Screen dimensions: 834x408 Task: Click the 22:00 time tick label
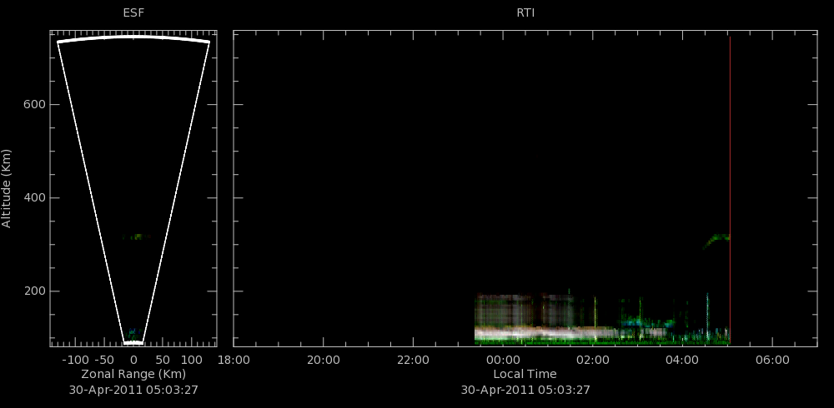414,361
